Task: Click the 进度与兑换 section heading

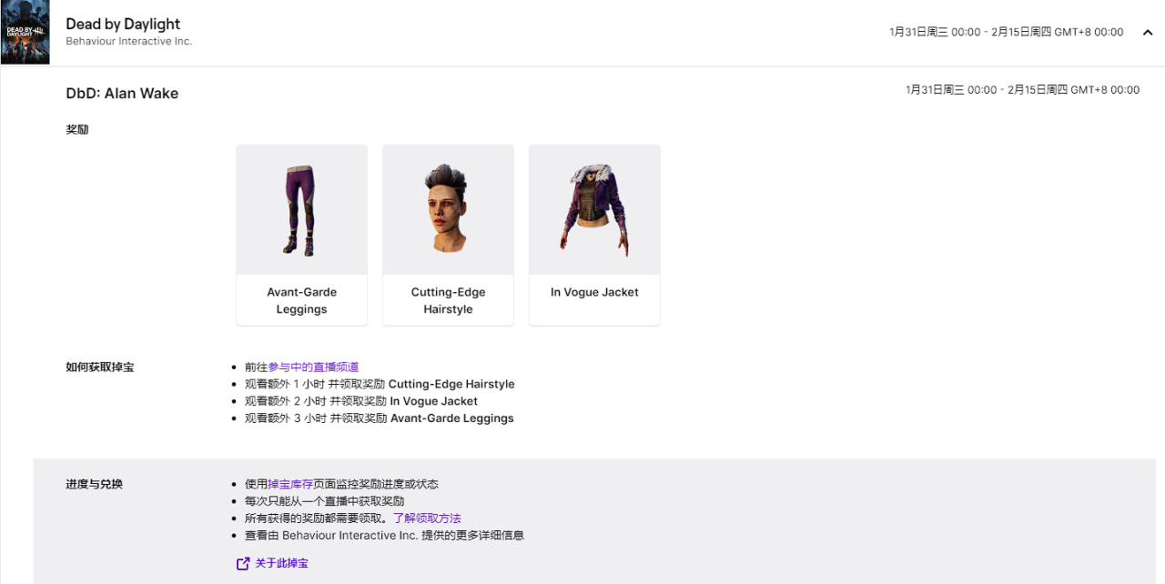Action: coord(94,484)
